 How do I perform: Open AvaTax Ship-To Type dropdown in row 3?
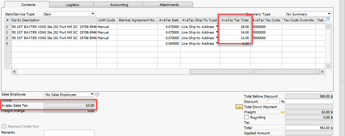[217, 38]
